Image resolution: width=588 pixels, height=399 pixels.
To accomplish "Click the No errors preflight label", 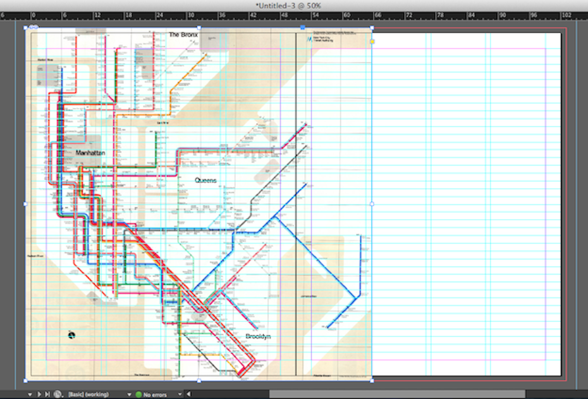I will tap(156, 395).
